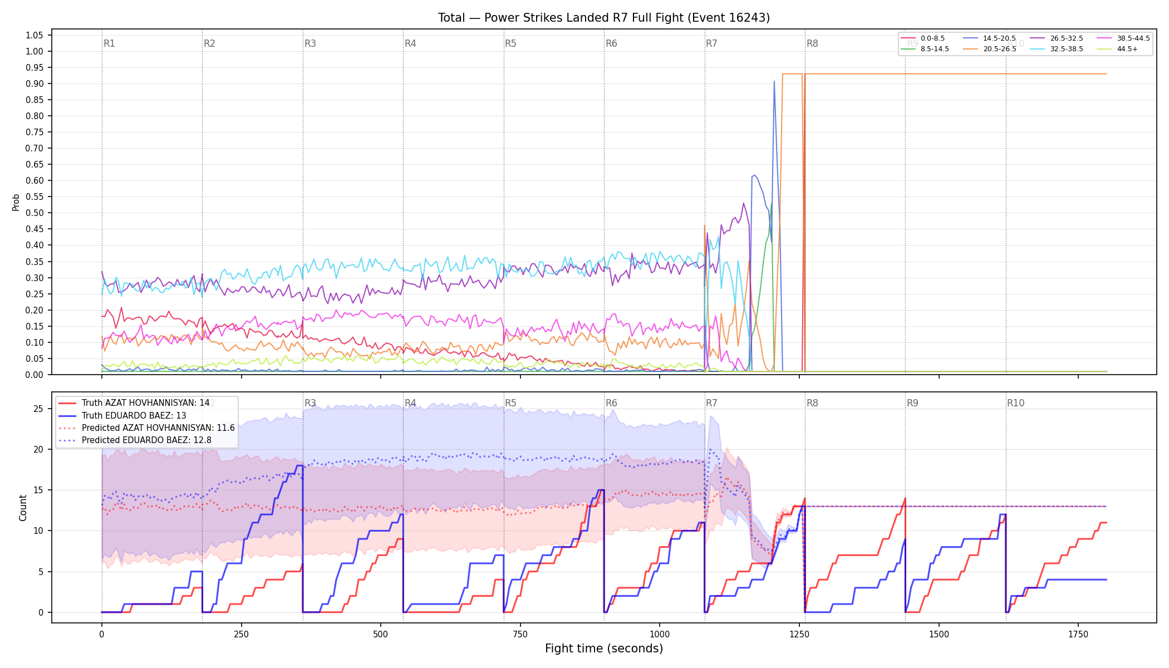Image resolution: width=1169 pixels, height=668 pixels.
Task: Select the 8.5-14.5 legend entry
Action: [x=925, y=49]
